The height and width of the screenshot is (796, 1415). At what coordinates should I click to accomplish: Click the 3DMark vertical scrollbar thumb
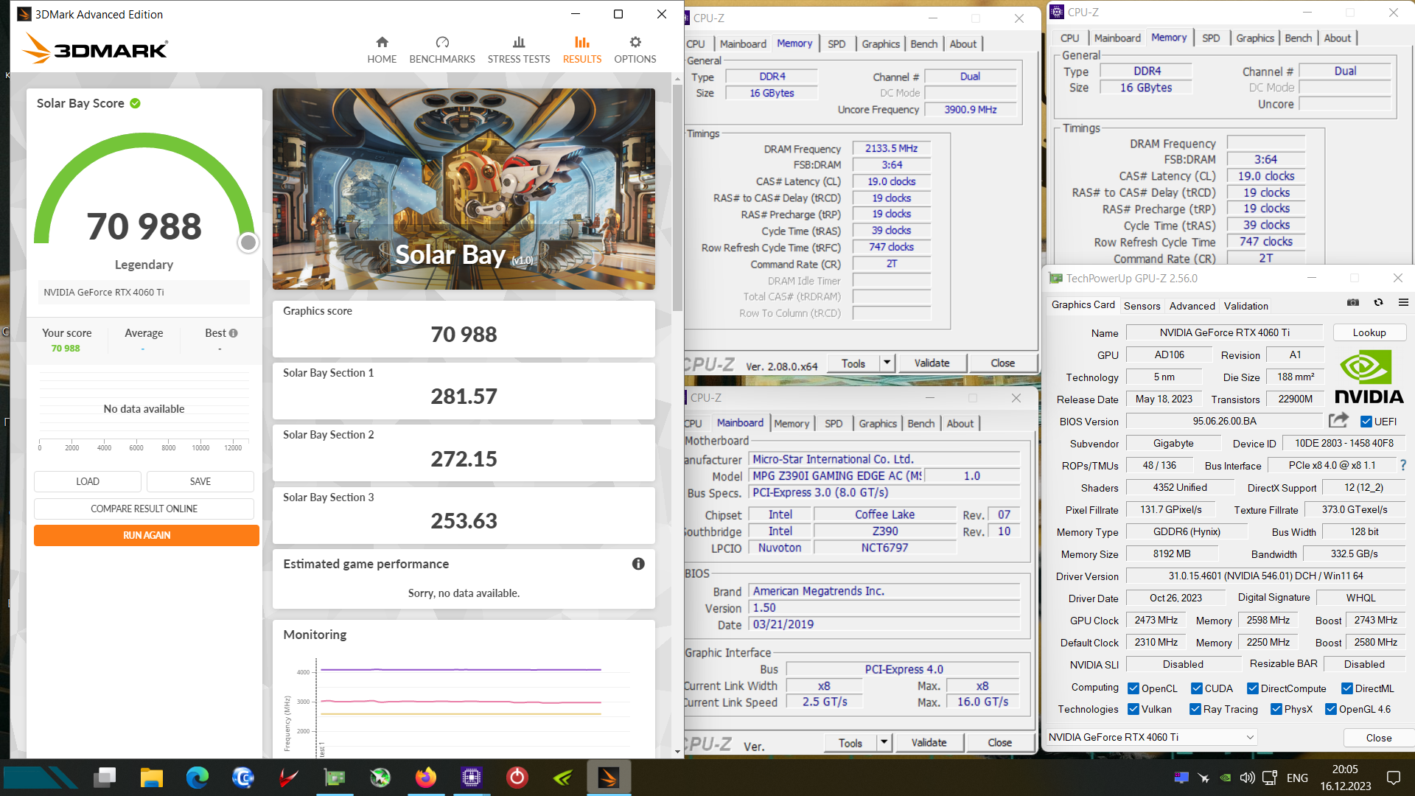678,197
